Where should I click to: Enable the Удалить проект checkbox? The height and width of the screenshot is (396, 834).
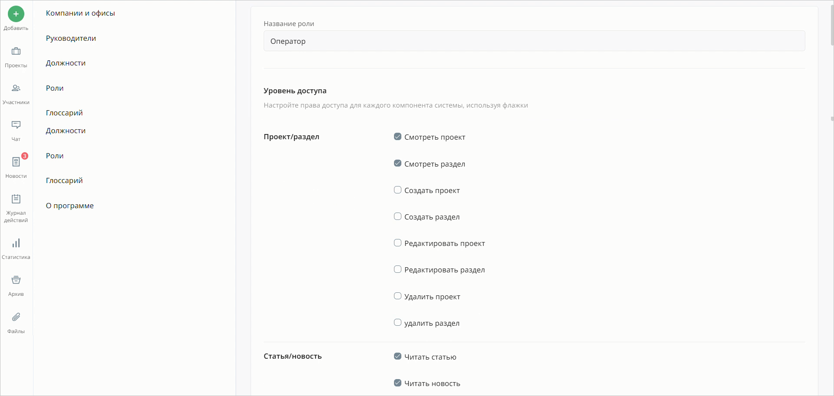point(397,296)
